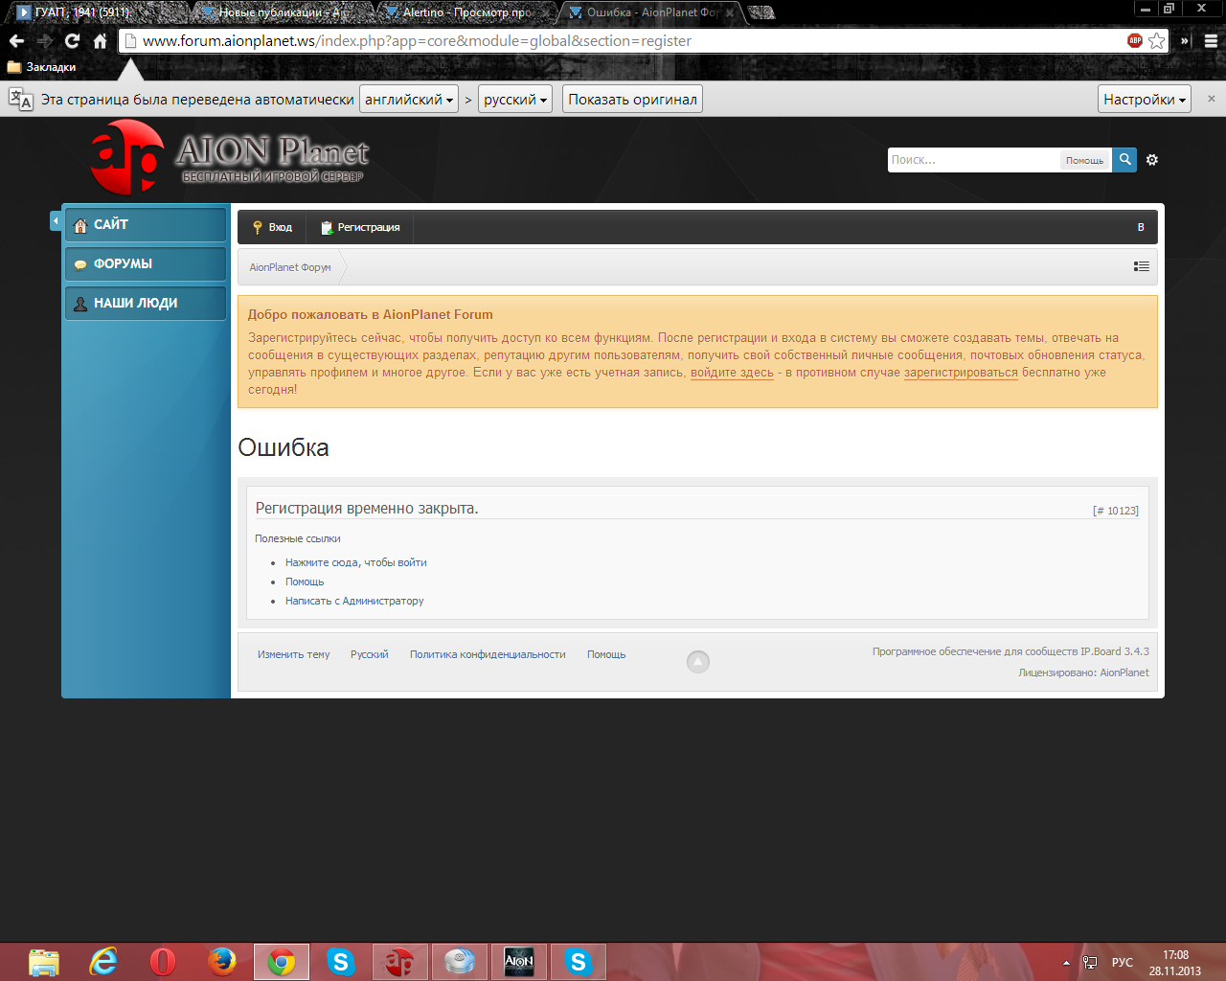Launch Internet Explorer from the taskbar
This screenshot has height=981, width=1226.
(x=102, y=962)
